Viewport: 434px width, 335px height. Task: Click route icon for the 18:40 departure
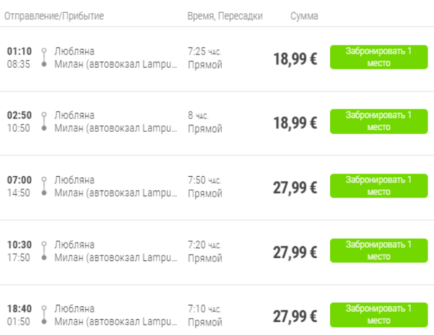(x=44, y=315)
